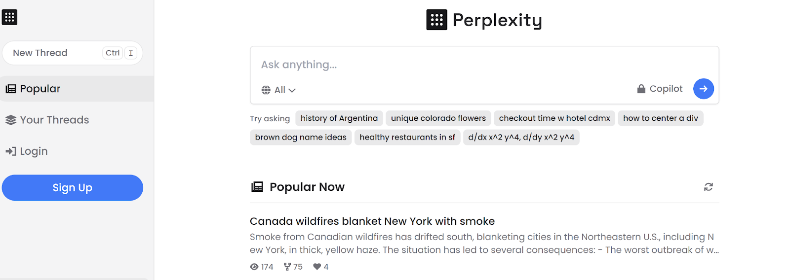Viewport: 790px width, 280px height.
Task: Click the Perplexity logo icon in sidebar
Action: point(9,17)
